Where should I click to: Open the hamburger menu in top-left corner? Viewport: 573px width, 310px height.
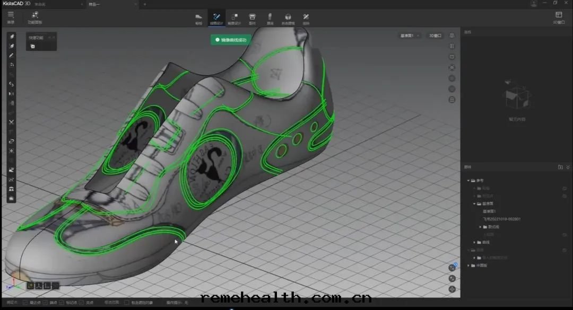point(11,16)
